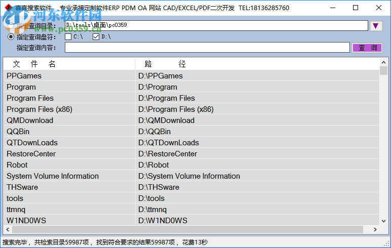
Task: Select the 指定查询目录 radio button
Action: coord(11,26)
